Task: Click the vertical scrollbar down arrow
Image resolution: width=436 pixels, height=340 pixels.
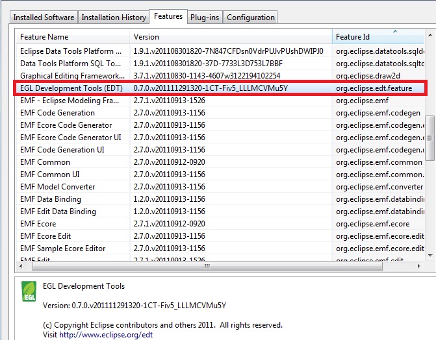Action: [430, 256]
